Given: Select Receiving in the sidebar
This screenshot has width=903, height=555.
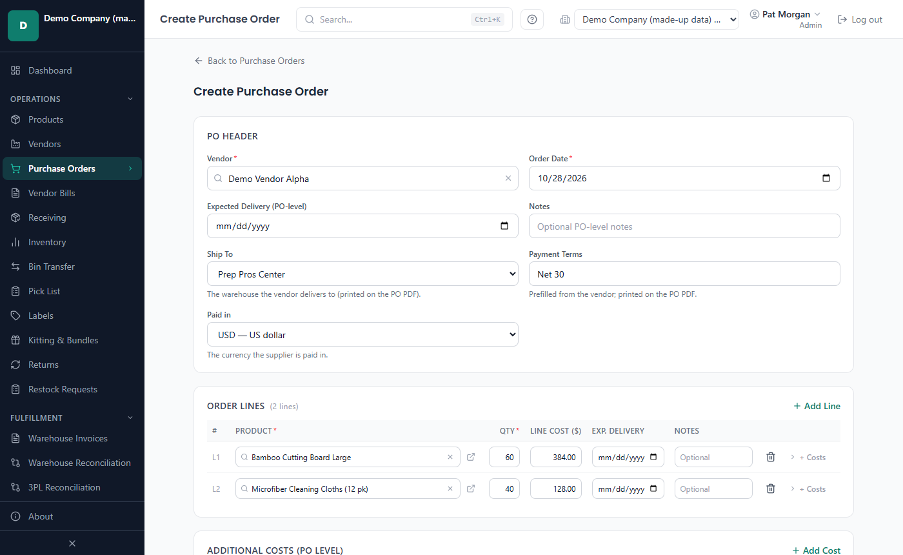Looking at the screenshot, I should click(x=72, y=217).
